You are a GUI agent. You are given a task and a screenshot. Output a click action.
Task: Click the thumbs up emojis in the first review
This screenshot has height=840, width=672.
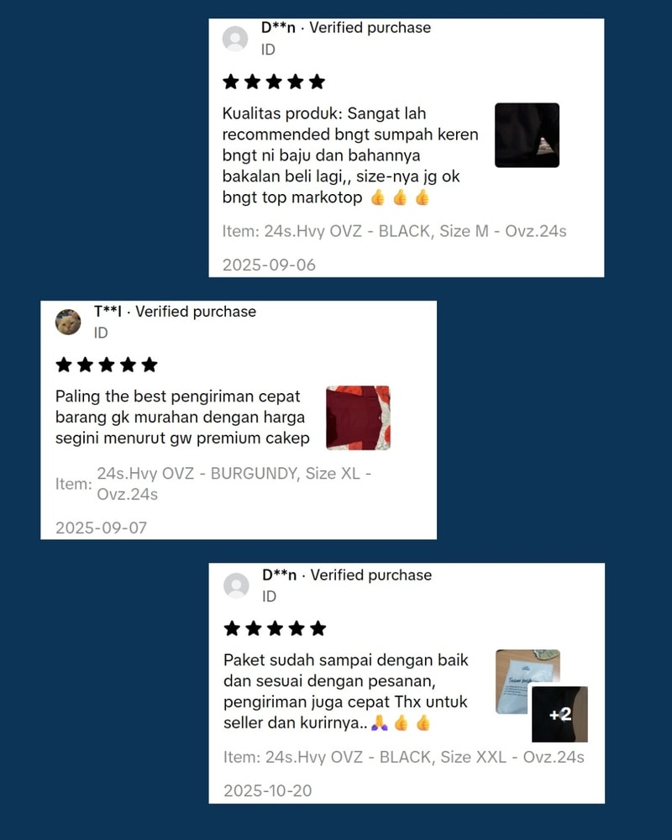pyautogui.click(x=401, y=197)
